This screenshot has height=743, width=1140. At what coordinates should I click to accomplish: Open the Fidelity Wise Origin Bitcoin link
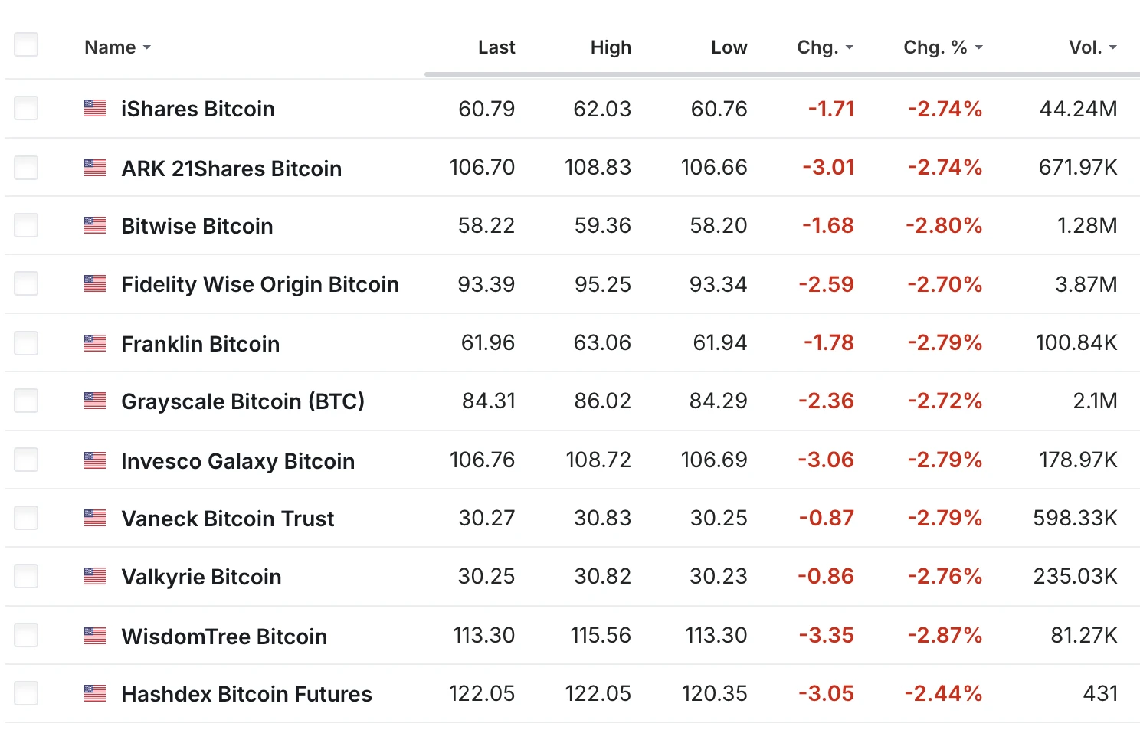260,284
